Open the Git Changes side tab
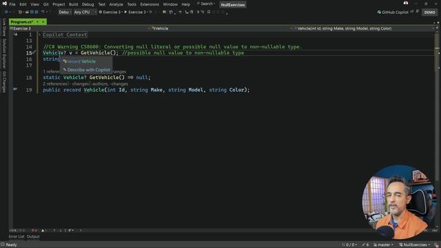The image size is (441, 248). click(4, 82)
